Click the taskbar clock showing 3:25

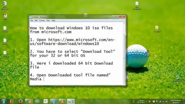(176, 101)
